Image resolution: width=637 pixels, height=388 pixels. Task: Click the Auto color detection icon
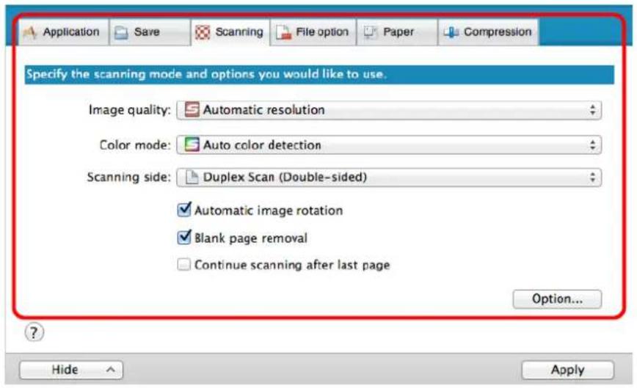pos(192,144)
